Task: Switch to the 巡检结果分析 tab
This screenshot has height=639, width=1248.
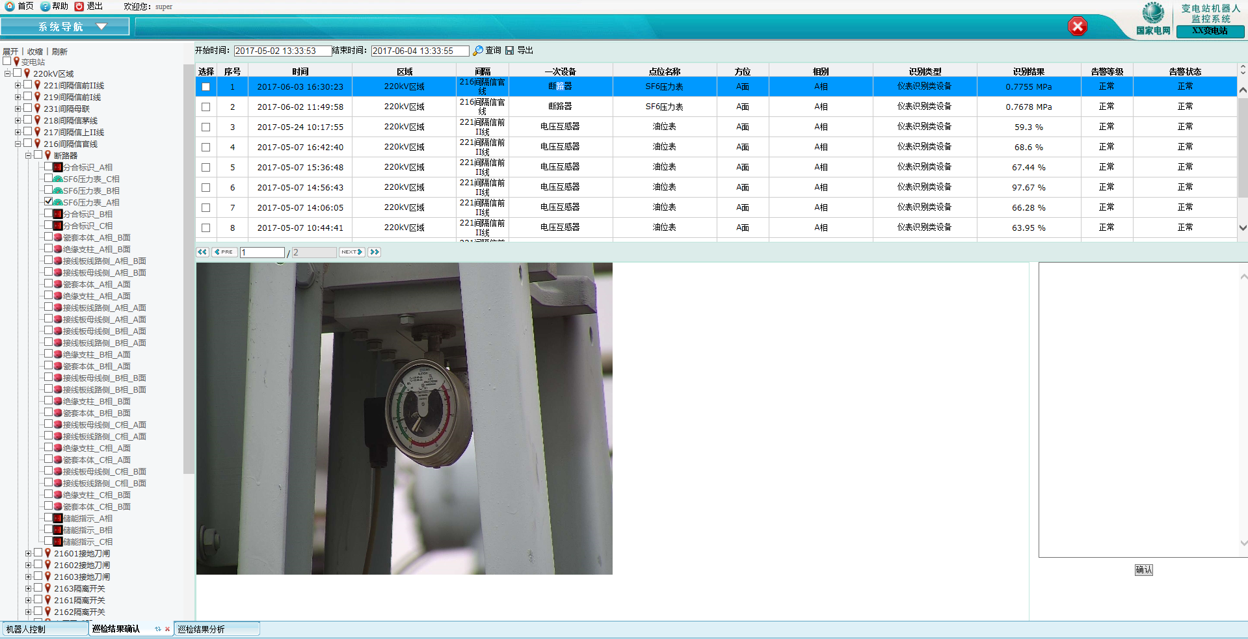Action: 202,629
